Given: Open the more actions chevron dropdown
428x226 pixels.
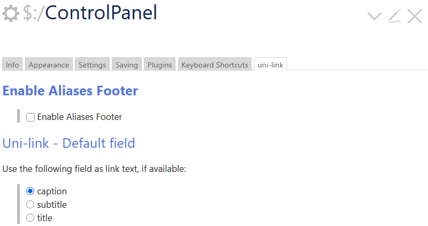Looking at the screenshot, I should (x=374, y=16).
